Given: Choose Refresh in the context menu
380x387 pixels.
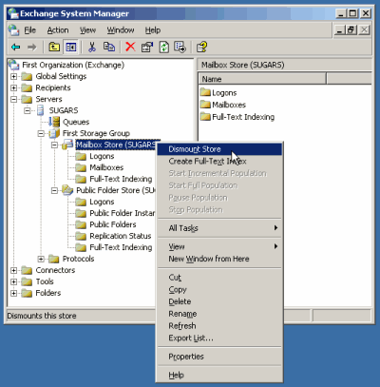Looking at the screenshot, I should [219, 325].
